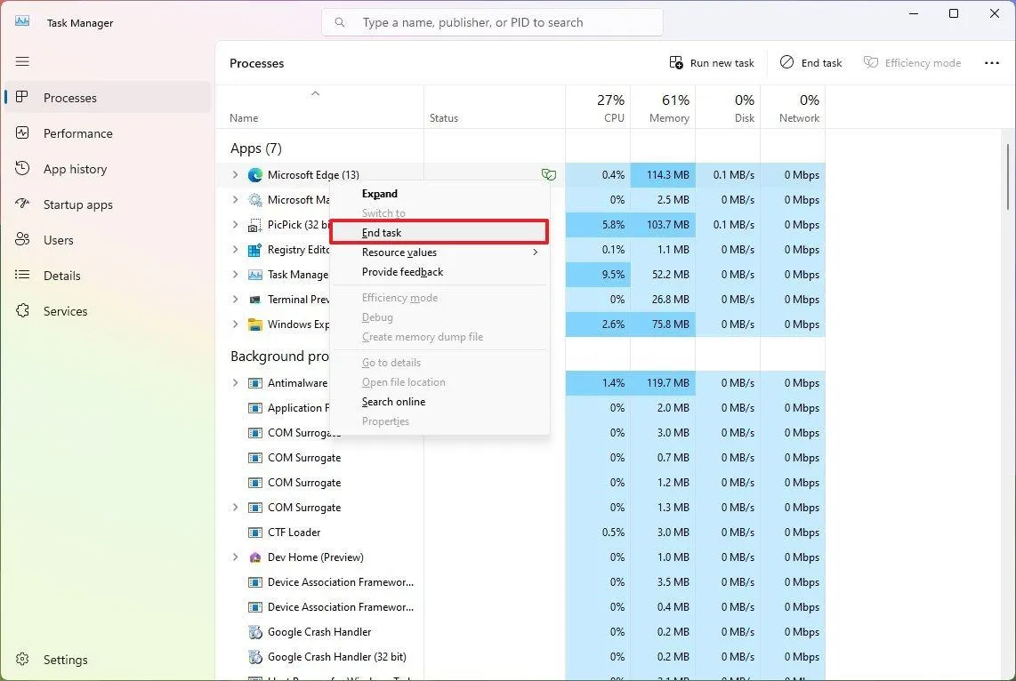Image resolution: width=1016 pixels, height=681 pixels.
Task: Choose Search online in context menu
Action: coord(439,401)
